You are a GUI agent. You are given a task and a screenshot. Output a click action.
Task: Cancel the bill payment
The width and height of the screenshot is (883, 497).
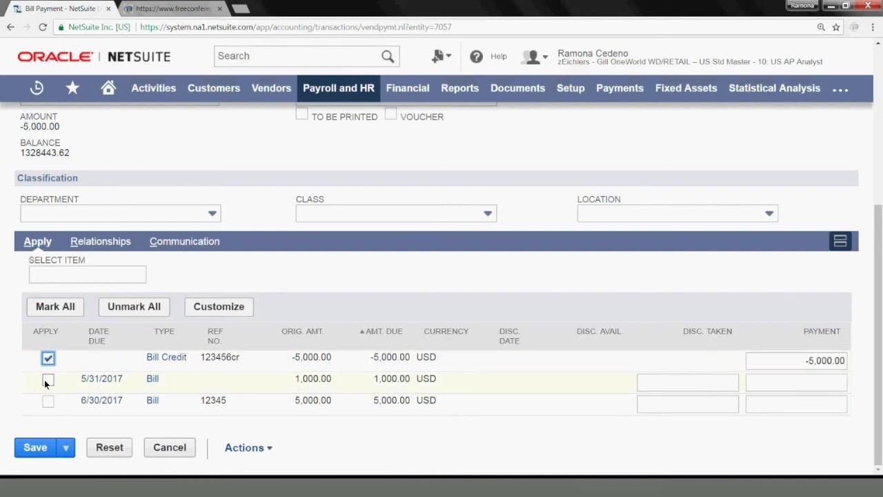(170, 447)
